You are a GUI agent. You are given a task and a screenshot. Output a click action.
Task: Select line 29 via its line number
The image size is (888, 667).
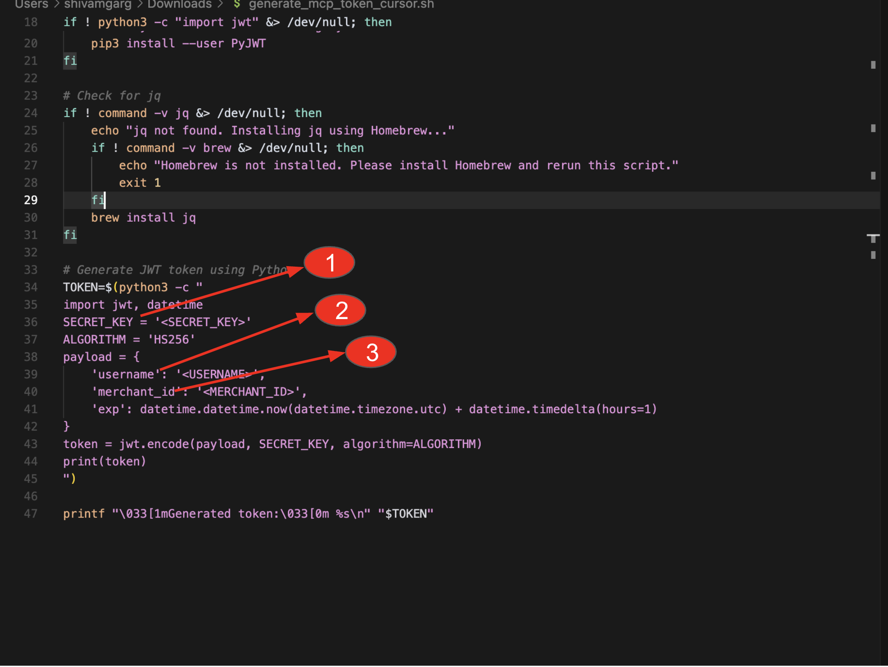[31, 200]
